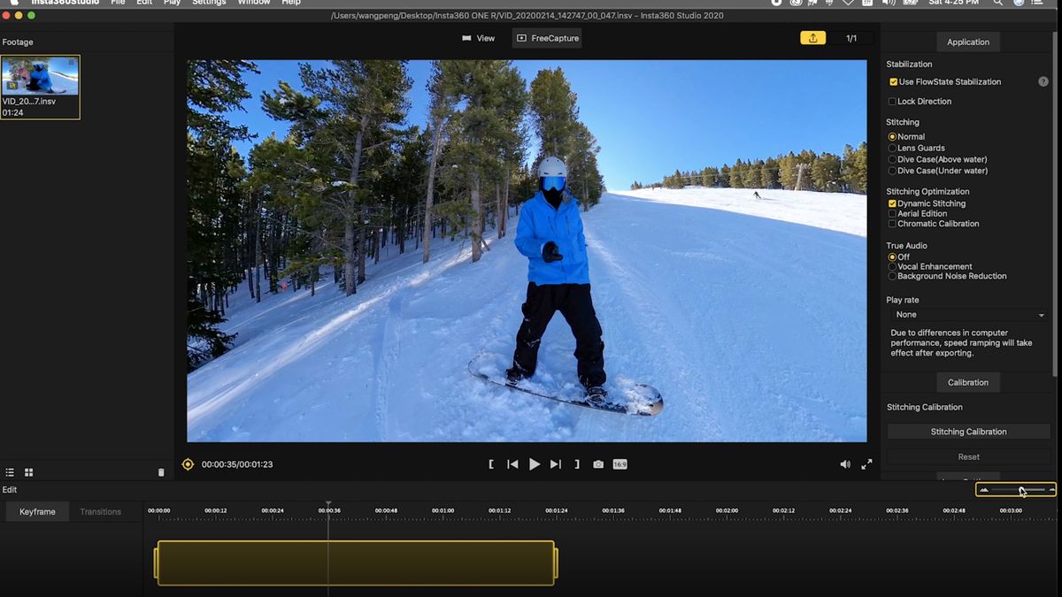Viewport: 1062px width, 597px height.
Task: Select Lens Guards stitching option
Action: click(x=892, y=149)
